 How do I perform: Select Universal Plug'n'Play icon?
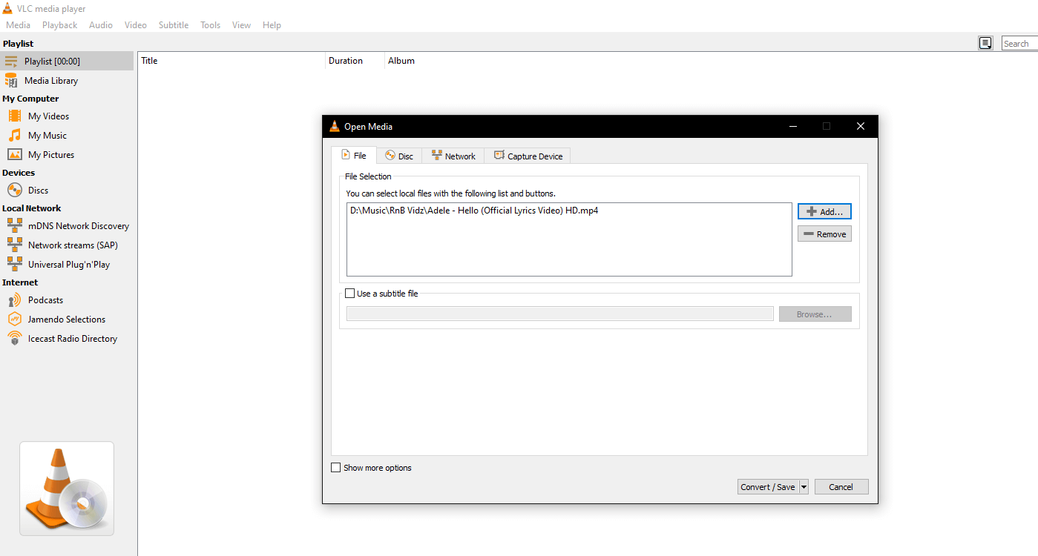(x=15, y=265)
